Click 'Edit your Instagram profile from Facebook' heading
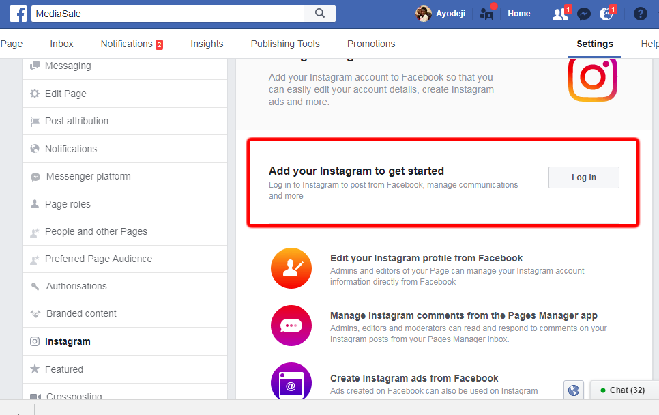The height and width of the screenshot is (415, 659). [x=426, y=258]
